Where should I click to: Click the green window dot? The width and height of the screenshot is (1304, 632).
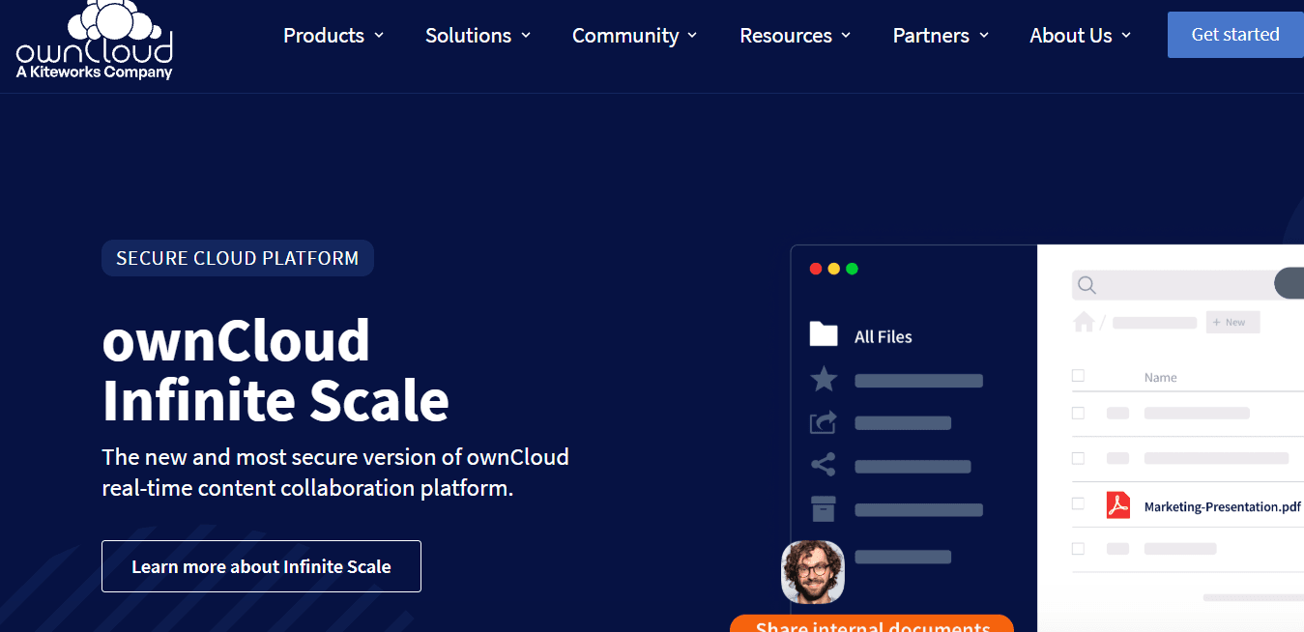853,269
